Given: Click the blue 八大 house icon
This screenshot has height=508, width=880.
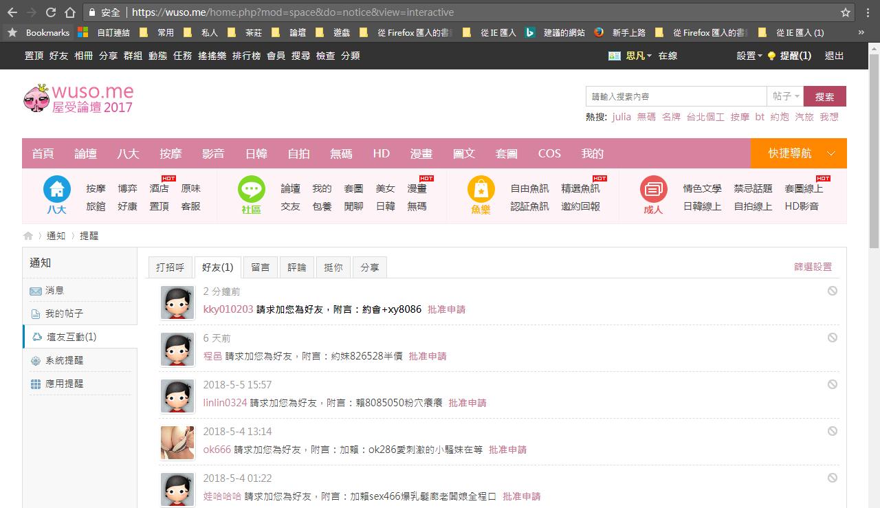Looking at the screenshot, I should [57, 189].
